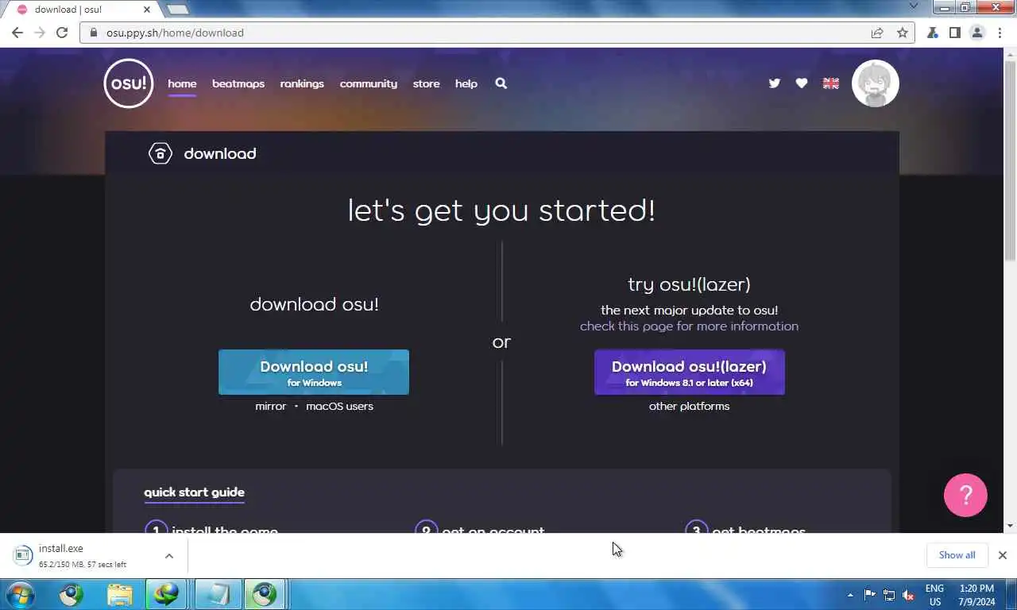Click the scrollbar down arrow
The image size is (1017, 610).
coord(1010,526)
